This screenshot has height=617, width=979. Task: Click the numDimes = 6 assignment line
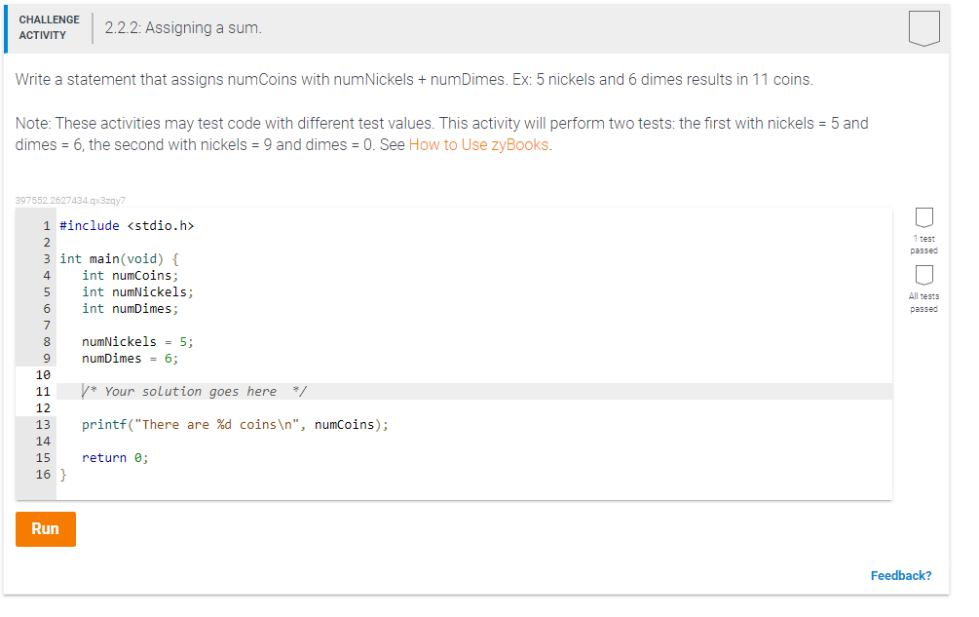(130, 359)
